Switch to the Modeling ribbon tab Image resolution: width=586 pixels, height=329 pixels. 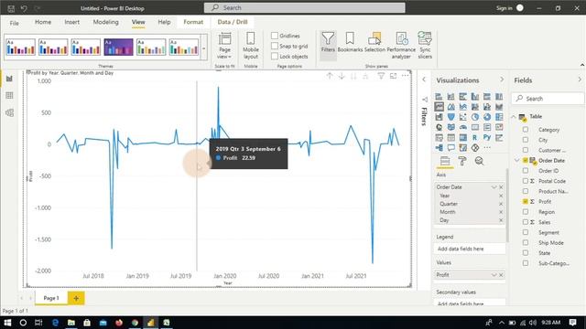pyautogui.click(x=106, y=22)
